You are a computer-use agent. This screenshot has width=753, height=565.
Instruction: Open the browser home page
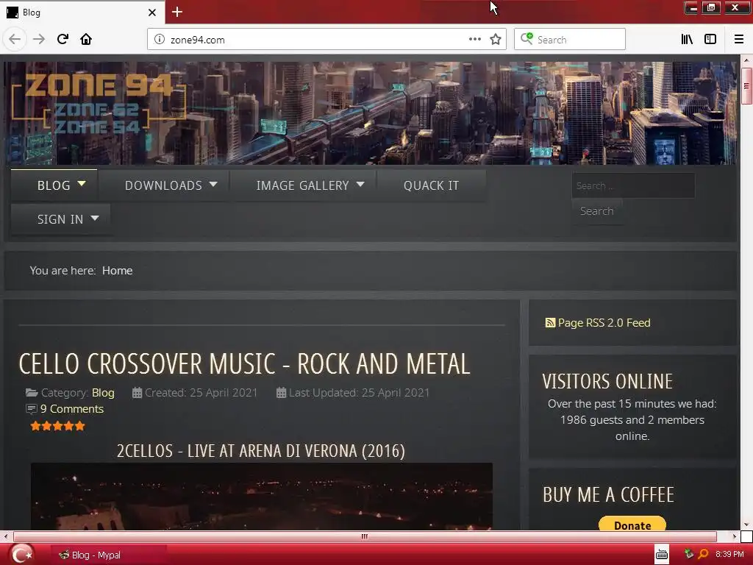86,39
